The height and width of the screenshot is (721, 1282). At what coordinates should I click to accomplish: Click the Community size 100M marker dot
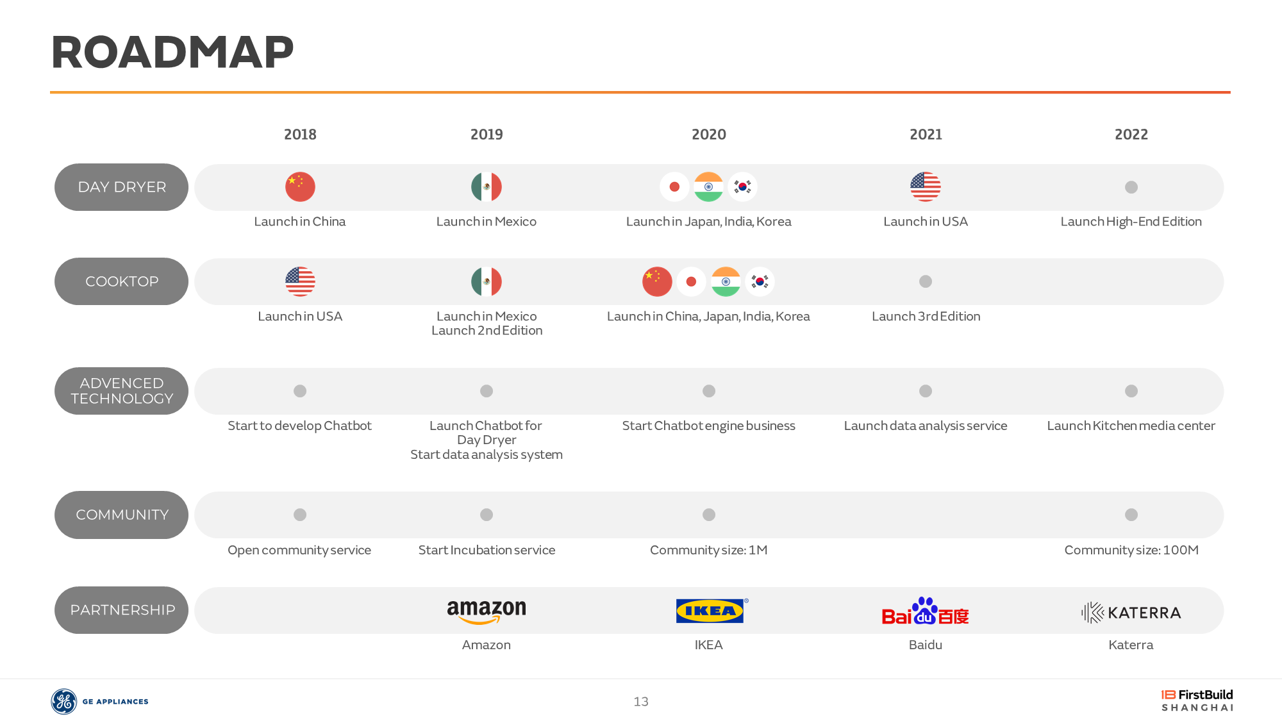tap(1131, 515)
